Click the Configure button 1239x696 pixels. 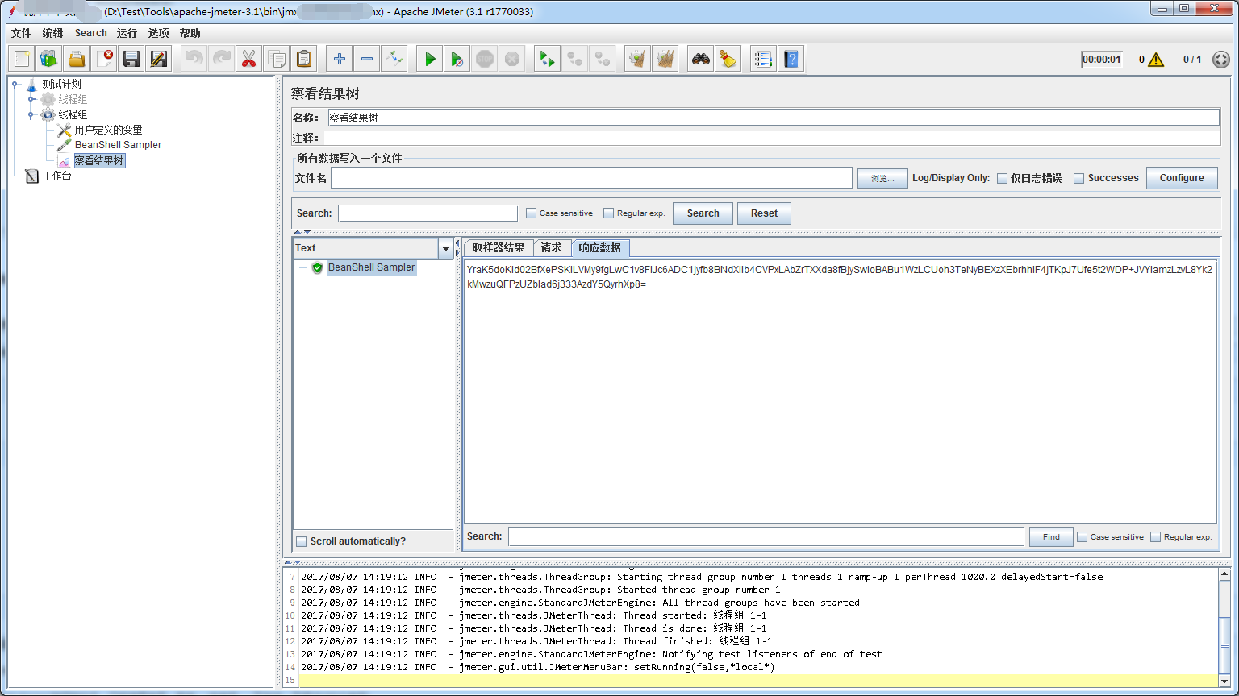point(1182,177)
